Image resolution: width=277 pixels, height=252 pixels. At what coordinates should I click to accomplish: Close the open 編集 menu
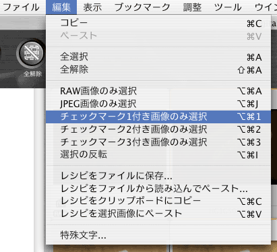click(x=61, y=7)
